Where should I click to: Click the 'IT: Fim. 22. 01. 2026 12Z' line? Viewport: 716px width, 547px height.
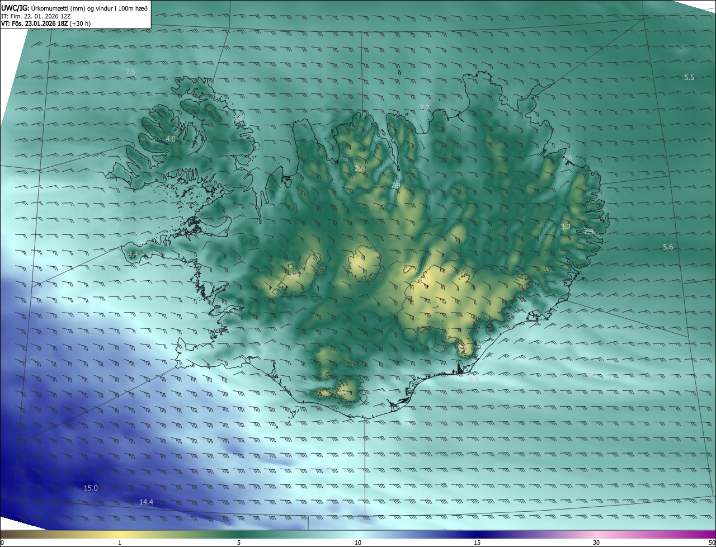pyautogui.click(x=36, y=16)
